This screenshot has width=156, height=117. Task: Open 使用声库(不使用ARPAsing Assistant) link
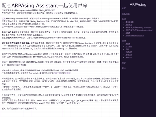pos(139,30)
